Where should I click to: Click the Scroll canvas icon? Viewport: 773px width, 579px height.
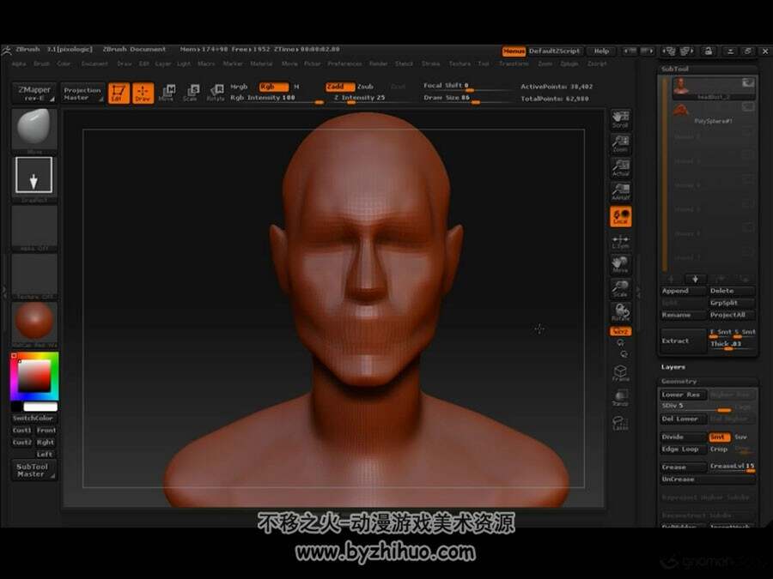tap(620, 119)
